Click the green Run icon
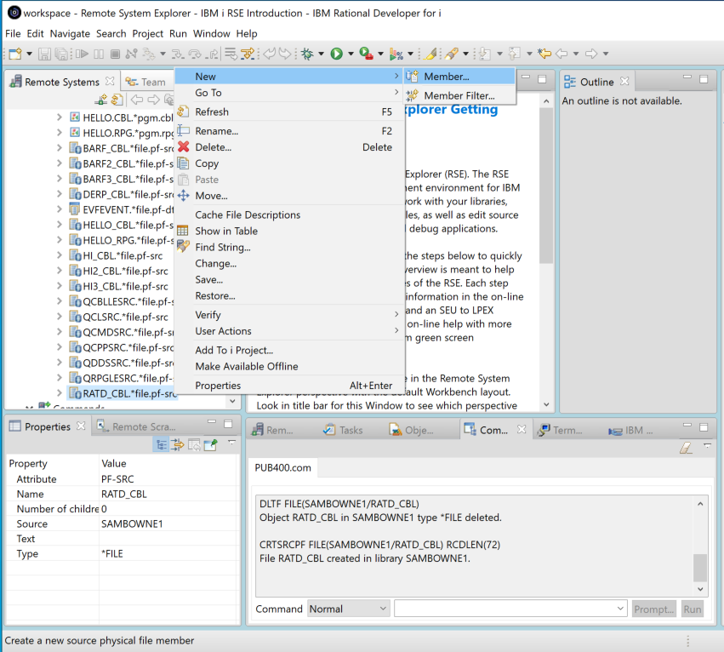The height and width of the screenshot is (652, 724). [337, 54]
